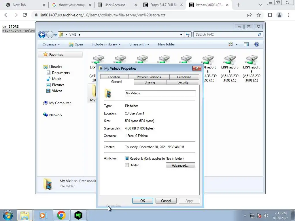295x221 pixels.
Task: Switch to the Location tab
Action: [114, 77]
